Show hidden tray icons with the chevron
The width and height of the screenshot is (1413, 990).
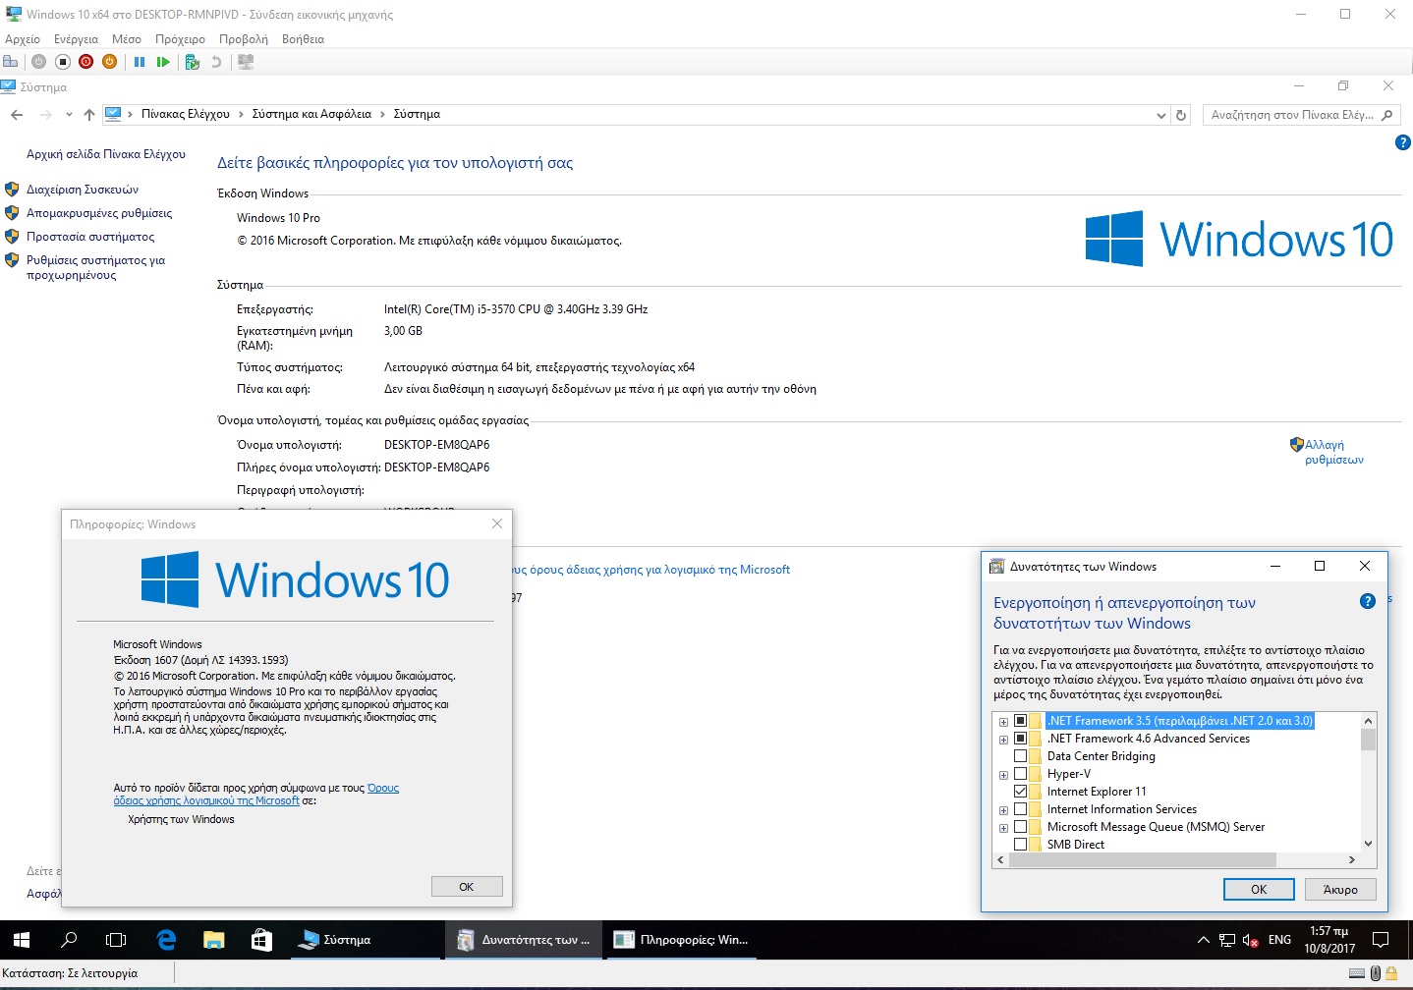click(1203, 940)
